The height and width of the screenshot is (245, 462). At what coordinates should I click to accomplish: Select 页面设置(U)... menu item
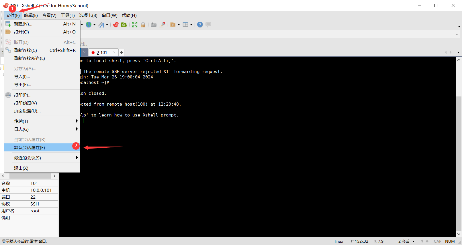point(42,111)
